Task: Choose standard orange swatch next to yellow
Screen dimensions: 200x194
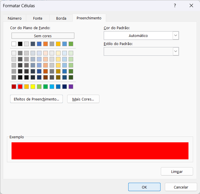Action: click(x=27, y=87)
